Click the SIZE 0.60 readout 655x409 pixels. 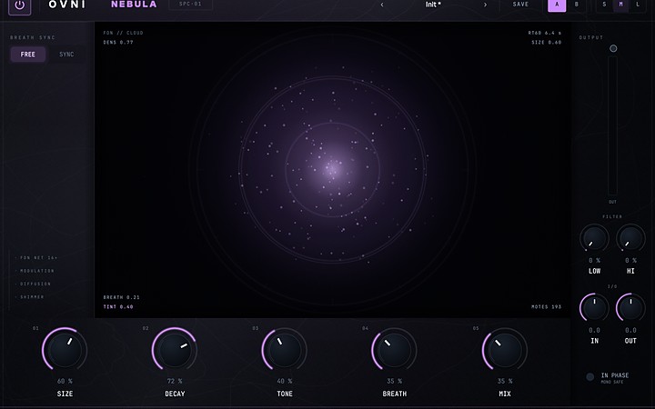point(547,42)
